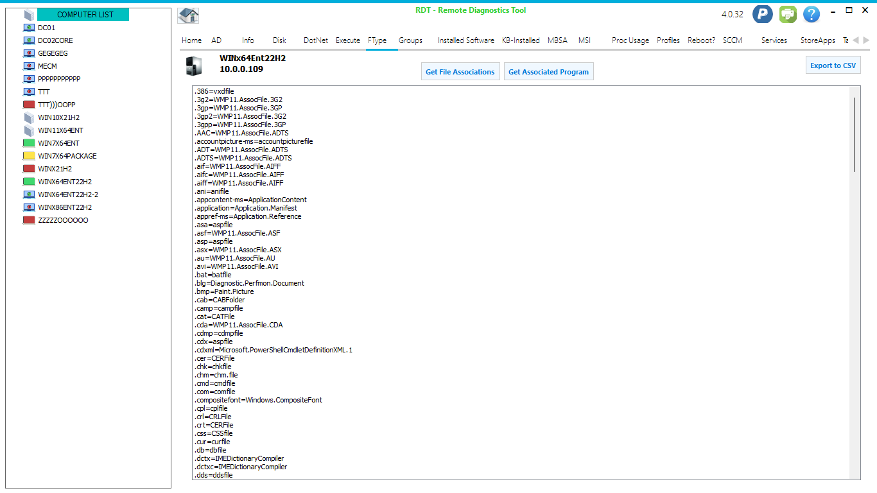Open the Info tab
Screen dimensions: 877x493
tap(248, 40)
